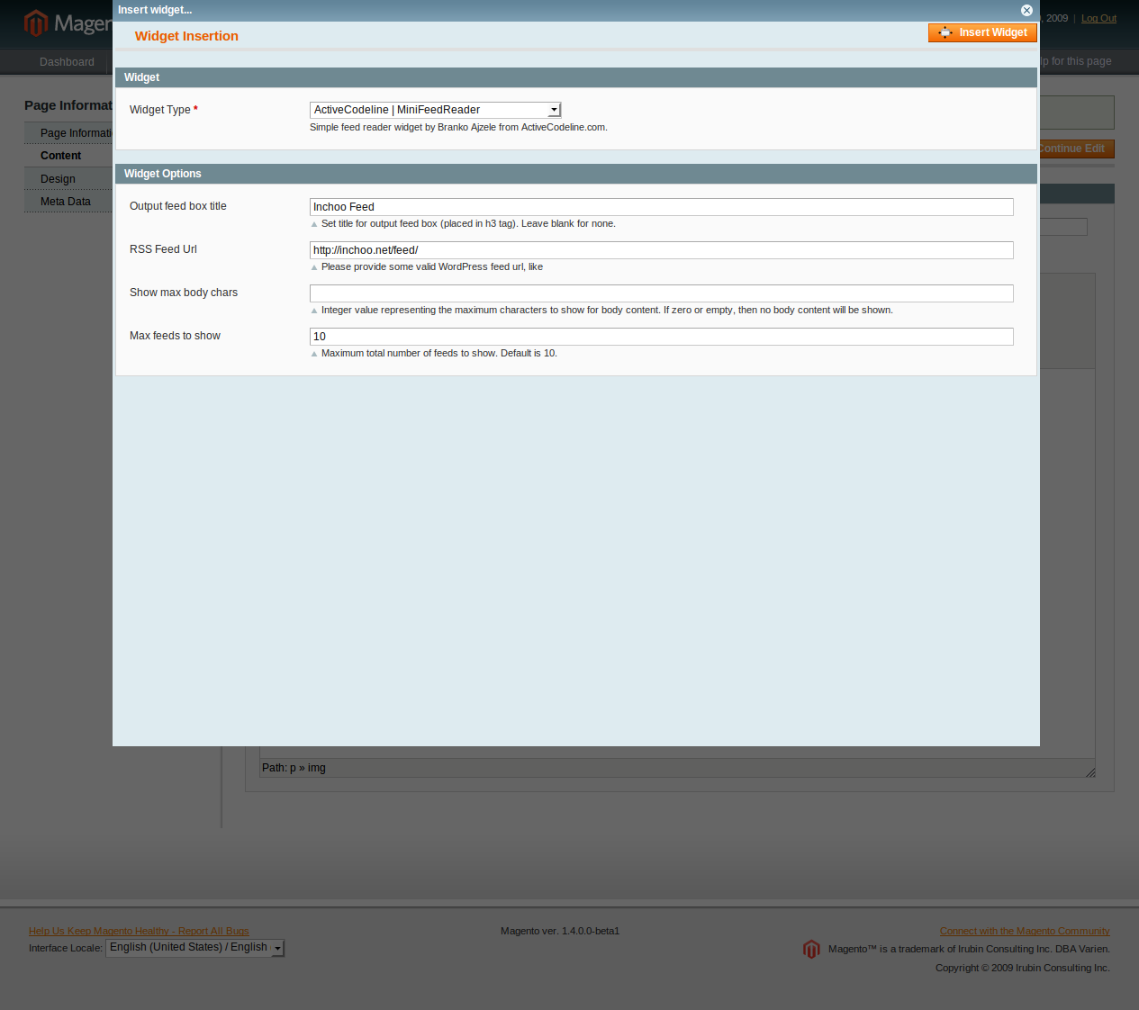Viewport: 1139px width, 1010px height.
Task: Click the Show max body chars field
Action: (x=662, y=293)
